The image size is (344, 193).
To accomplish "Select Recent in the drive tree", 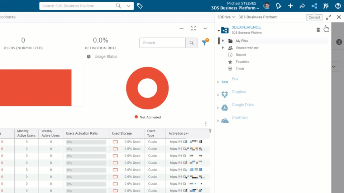I will (241, 55).
